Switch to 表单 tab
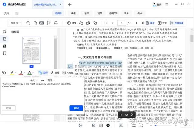The image size is (194, 129). [x=126, y=13]
